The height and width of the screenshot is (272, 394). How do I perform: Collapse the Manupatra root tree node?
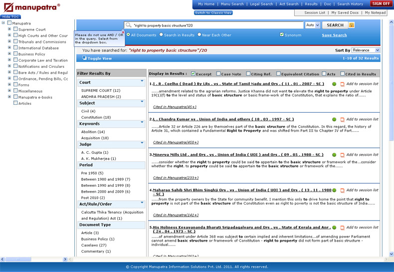point(3,22)
